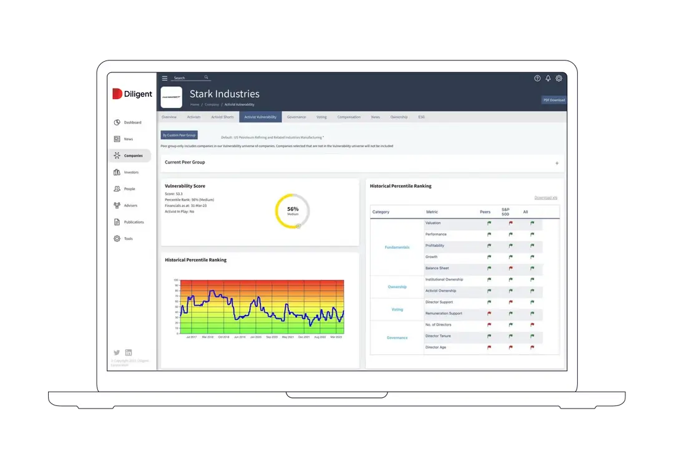Open the hamburger navigation menu
Viewport: 674px width, 469px height.
(164, 78)
